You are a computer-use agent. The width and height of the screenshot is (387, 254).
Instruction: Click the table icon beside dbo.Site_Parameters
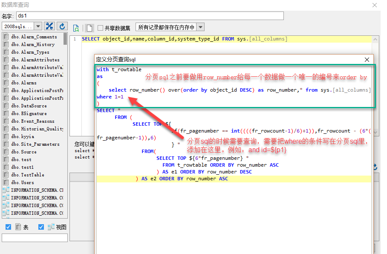[x=6, y=144]
